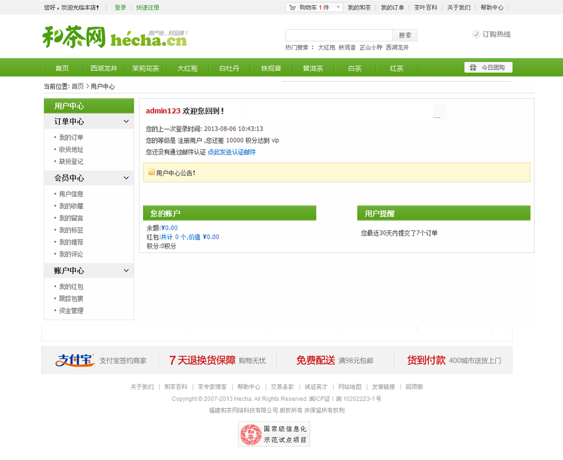Click the 支付宝 Alipay logo

coord(75,360)
